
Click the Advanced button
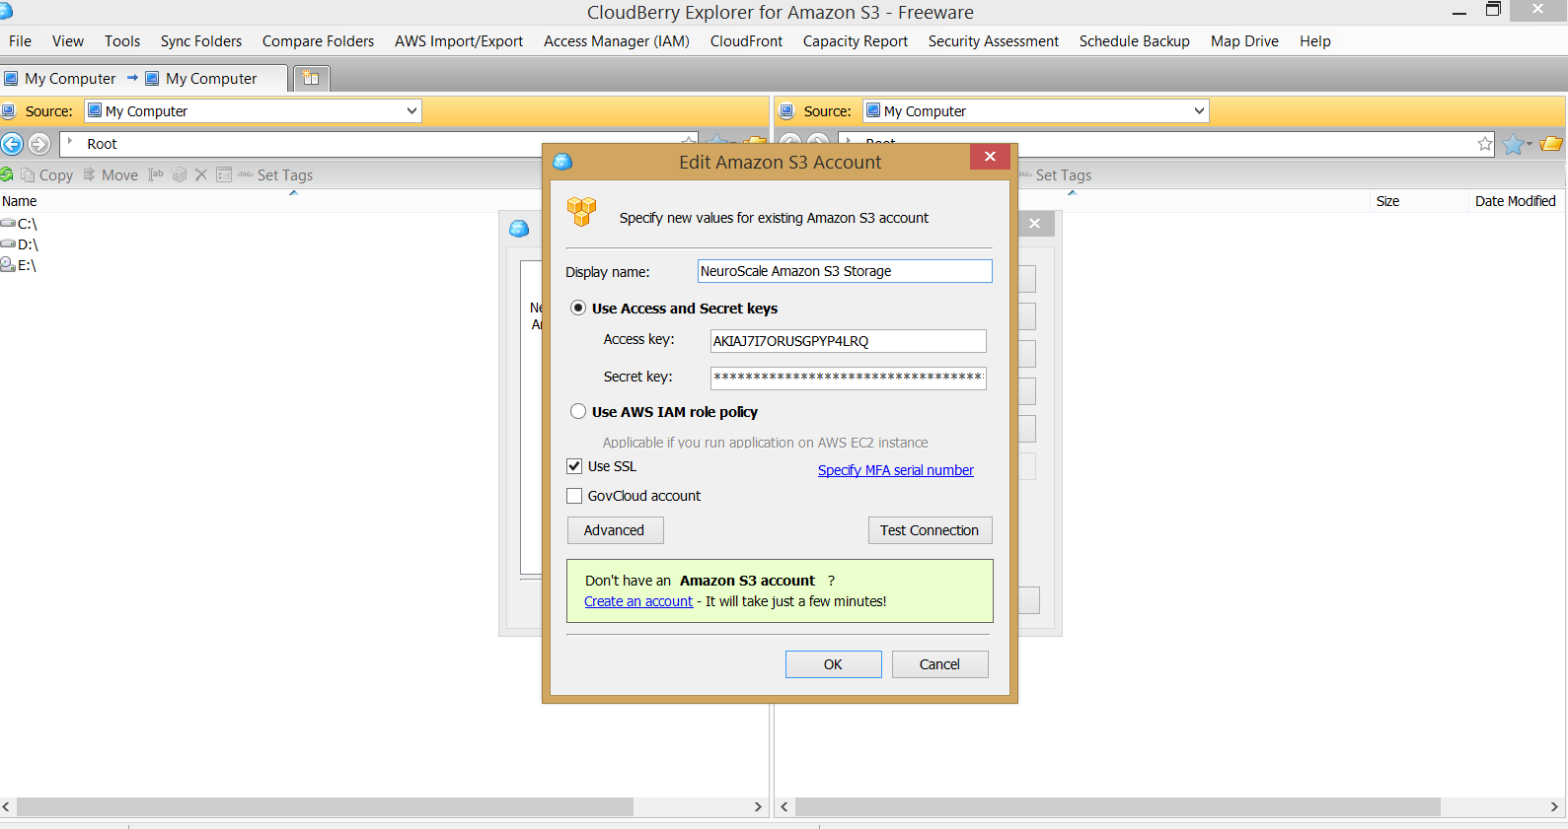click(x=615, y=530)
